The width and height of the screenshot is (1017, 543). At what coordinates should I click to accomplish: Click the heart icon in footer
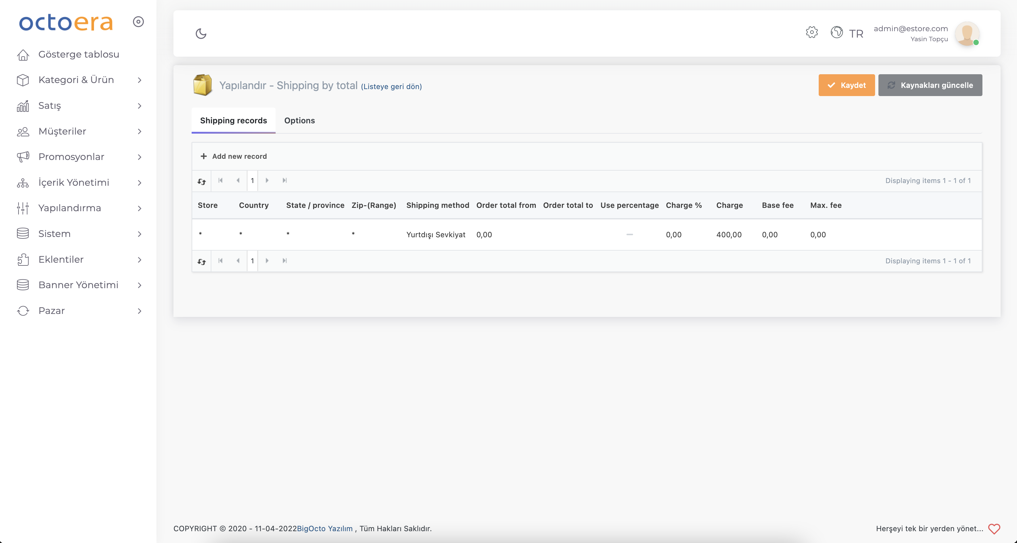pyautogui.click(x=994, y=528)
